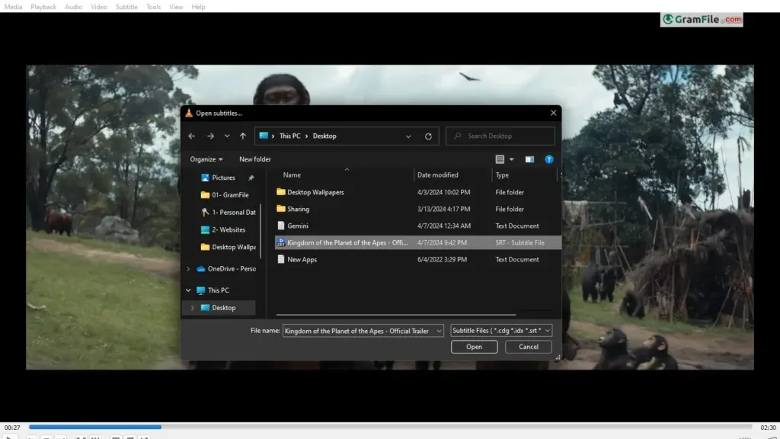Click the horizontal scrollbar in file list

click(x=396, y=315)
